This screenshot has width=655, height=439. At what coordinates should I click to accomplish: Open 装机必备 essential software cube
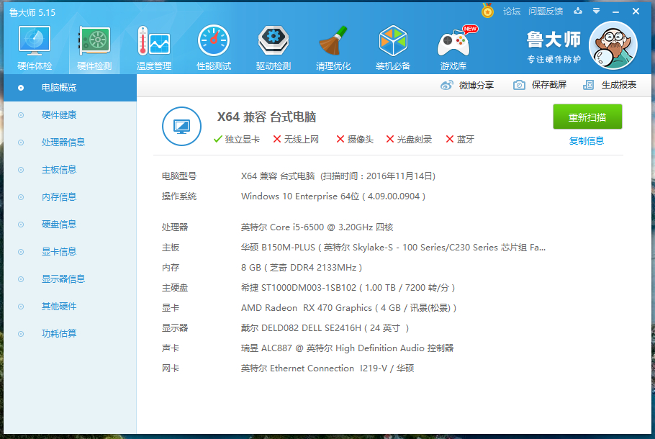pyautogui.click(x=393, y=47)
